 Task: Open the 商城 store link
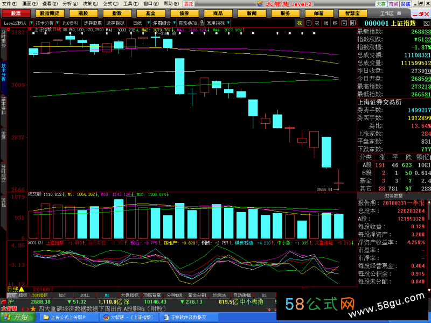(x=393, y=4)
